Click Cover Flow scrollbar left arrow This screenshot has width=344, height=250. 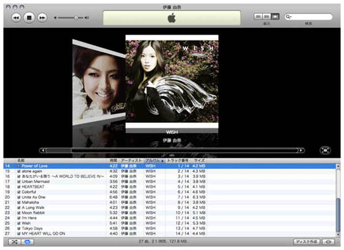click(43, 150)
